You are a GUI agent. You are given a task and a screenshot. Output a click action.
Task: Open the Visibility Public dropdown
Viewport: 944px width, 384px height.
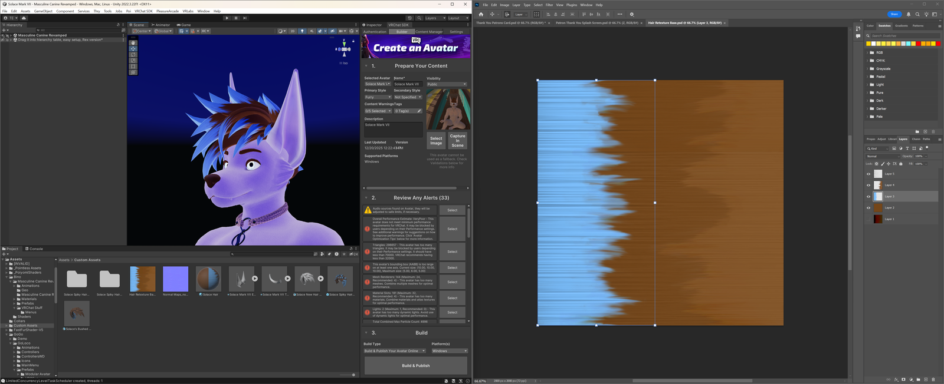click(x=447, y=84)
